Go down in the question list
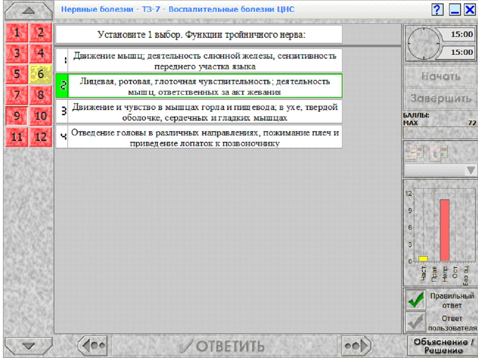The height and width of the screenshot is (358, 478). (28, 346)
